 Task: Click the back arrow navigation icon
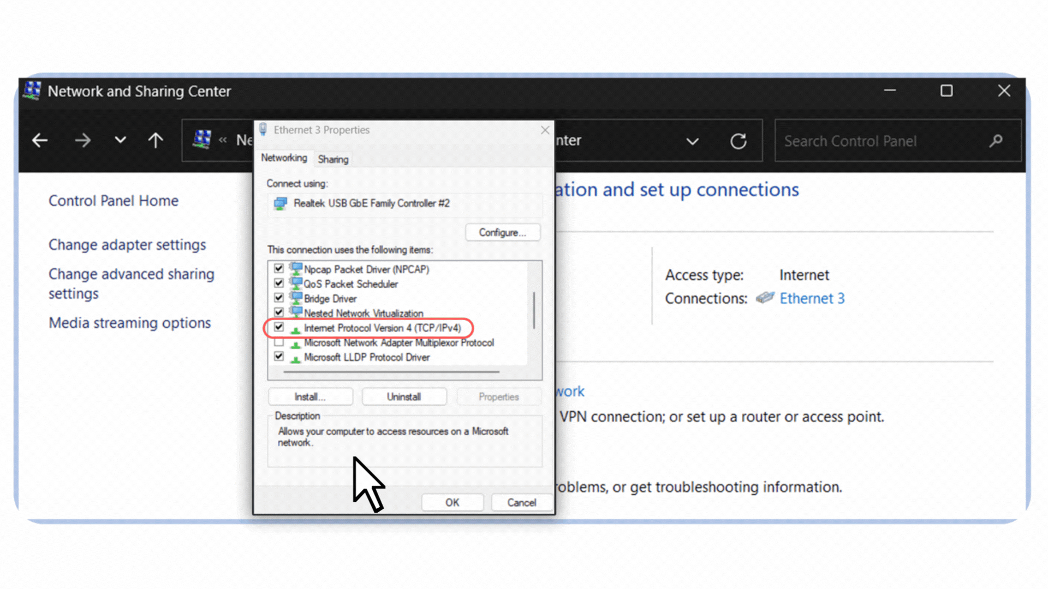40,141
